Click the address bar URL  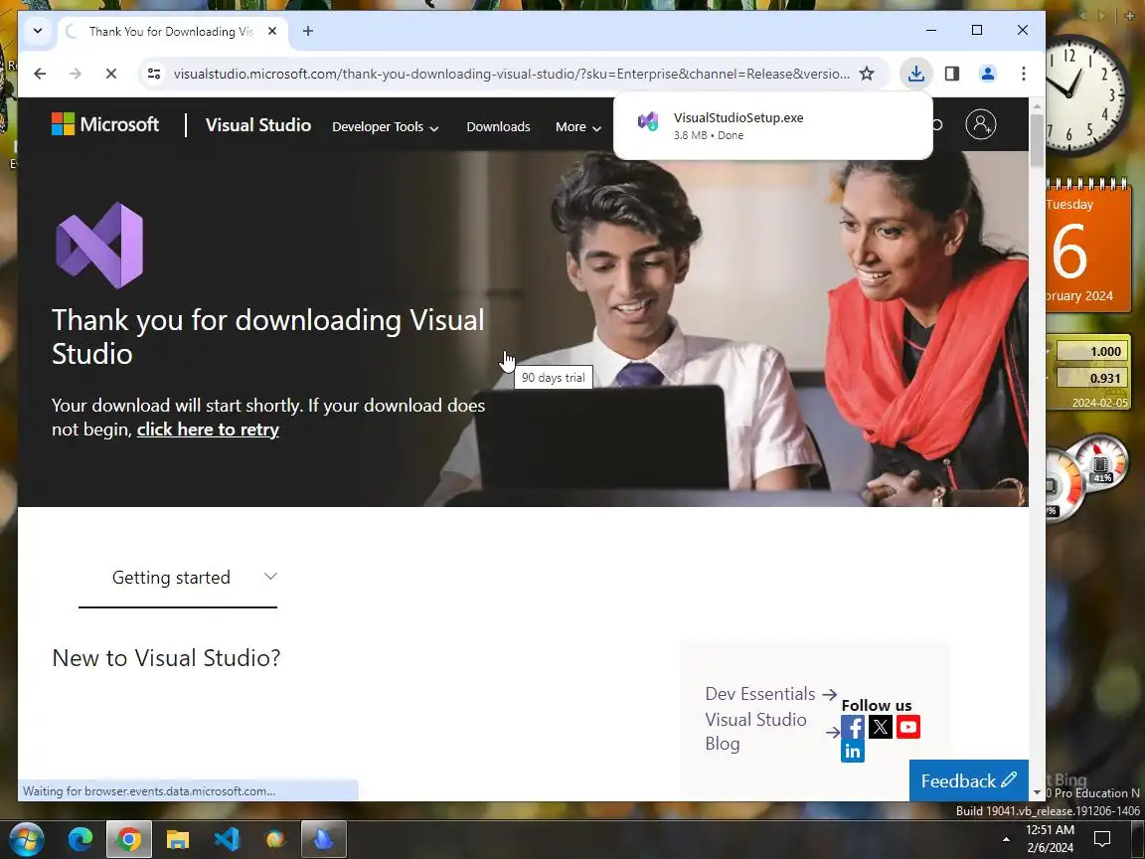pyautogui.click(x=511, y=74)
